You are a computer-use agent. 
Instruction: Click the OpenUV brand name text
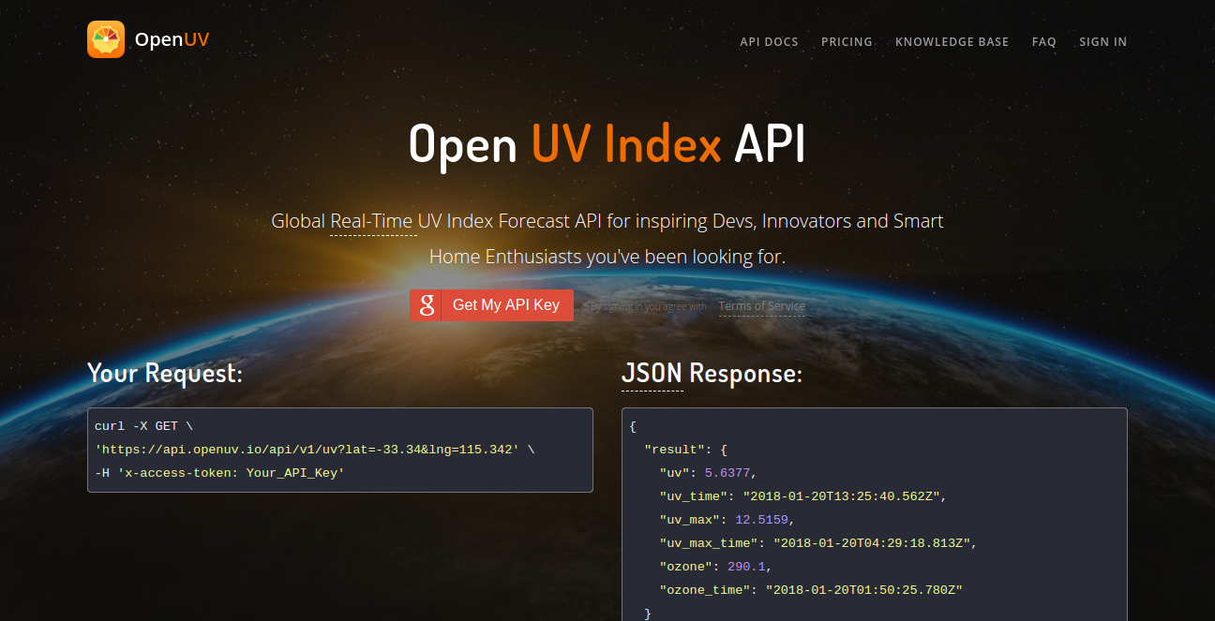172,39
